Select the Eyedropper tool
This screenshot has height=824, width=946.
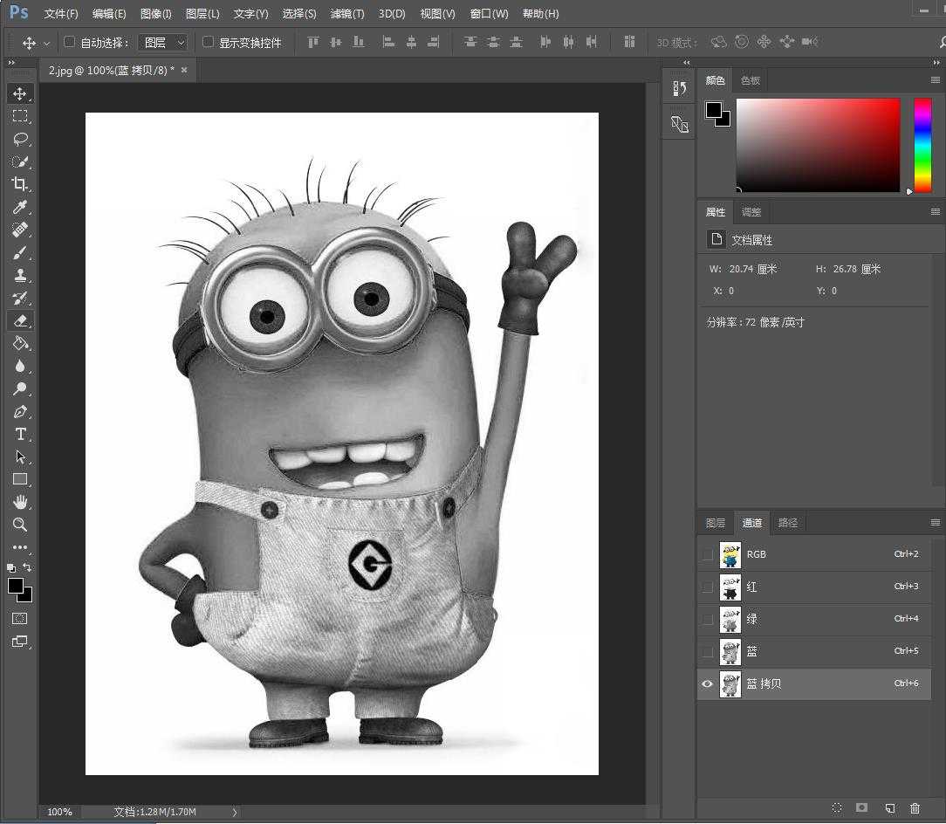[x=19, y=207]
